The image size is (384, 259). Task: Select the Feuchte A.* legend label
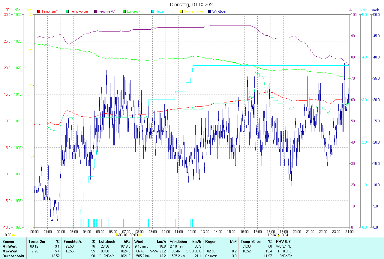tap(107, 11)
